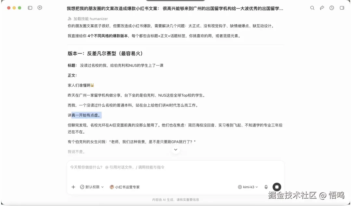
Task: Click the text 家人们谁懂啊
Action: (x=79, y=85)
